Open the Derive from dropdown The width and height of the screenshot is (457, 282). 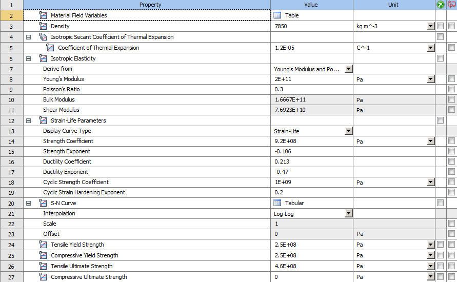pos(349,69)
